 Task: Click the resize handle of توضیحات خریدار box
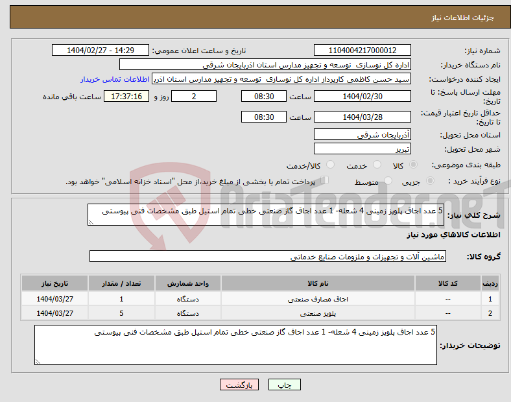click(x=38, y=362)
